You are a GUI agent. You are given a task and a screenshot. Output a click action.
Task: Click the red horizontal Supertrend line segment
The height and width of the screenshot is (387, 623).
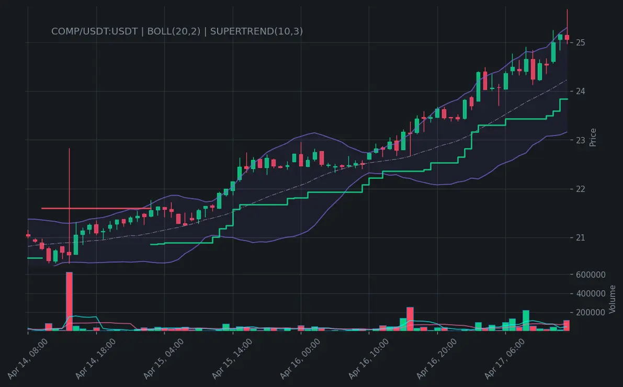(x=96, y=208)
